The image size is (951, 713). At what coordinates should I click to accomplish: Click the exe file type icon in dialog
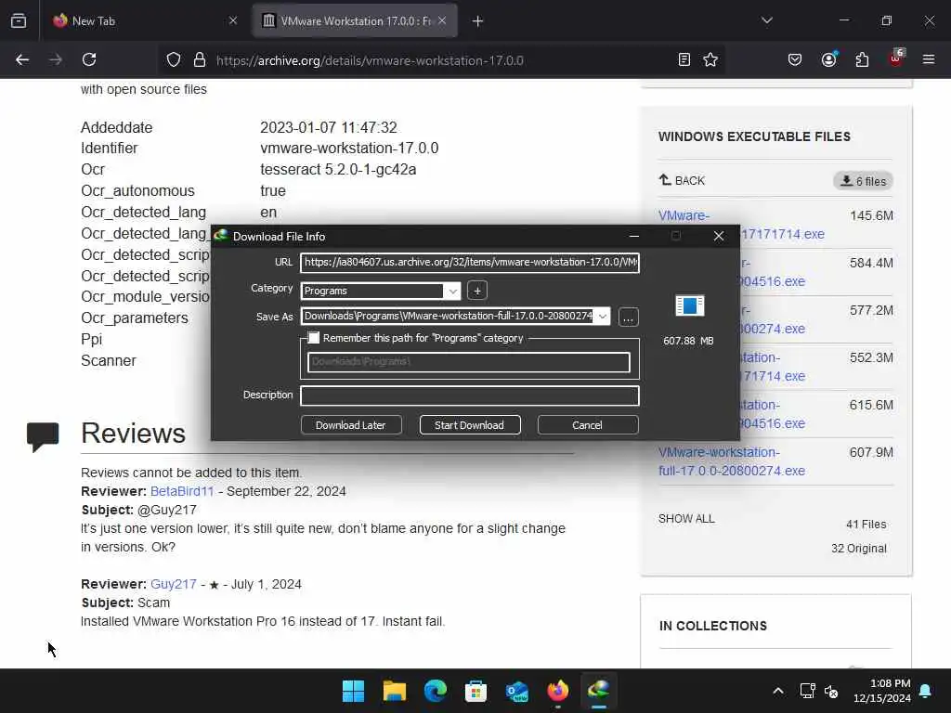coord(690,305)
